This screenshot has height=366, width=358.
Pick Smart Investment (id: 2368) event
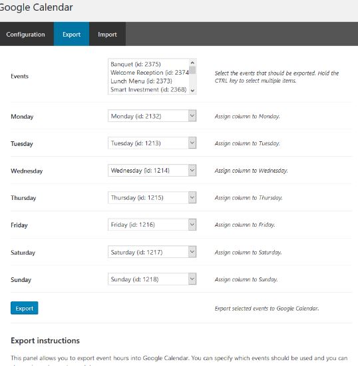(x=148, y=89)
